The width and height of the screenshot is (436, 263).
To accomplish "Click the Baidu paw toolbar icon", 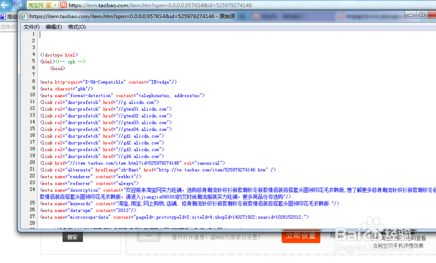I will [3, 17].
